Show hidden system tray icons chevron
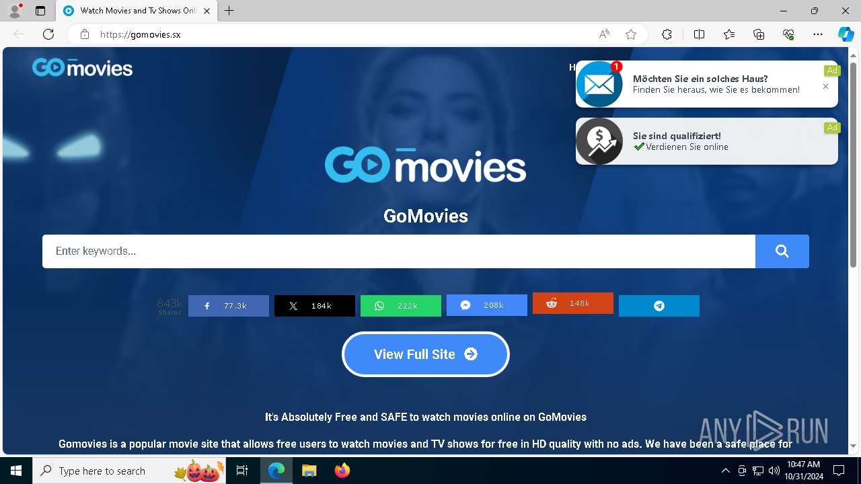Viewport: 861px width, 484px height. [x=725, y=471]
